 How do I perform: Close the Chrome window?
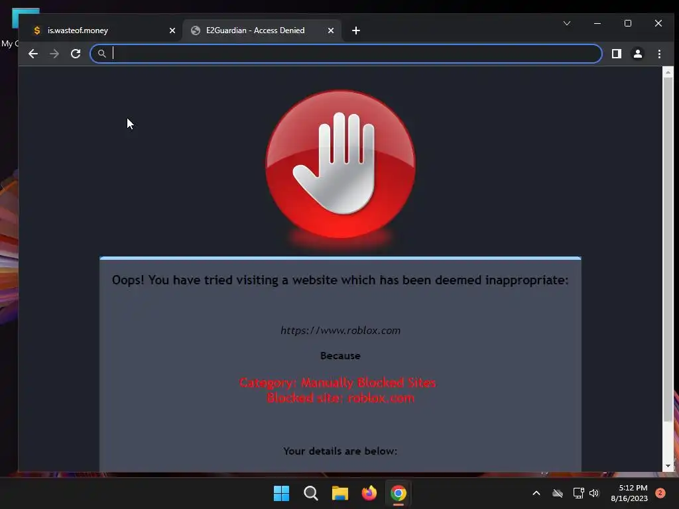click(658, 23)
